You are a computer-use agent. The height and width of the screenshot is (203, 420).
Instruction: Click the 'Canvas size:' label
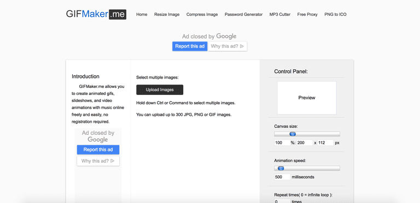coord(286,126)
